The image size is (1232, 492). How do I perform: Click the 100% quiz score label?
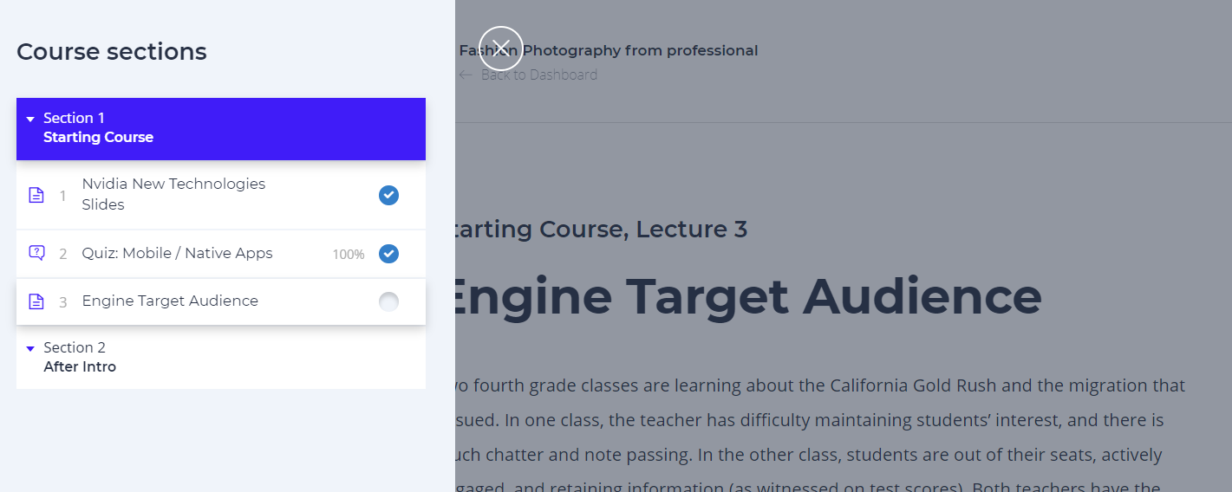(349, 255)
